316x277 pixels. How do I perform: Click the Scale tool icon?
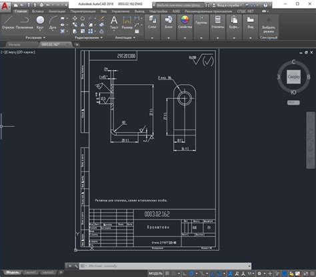click(83, 31)
